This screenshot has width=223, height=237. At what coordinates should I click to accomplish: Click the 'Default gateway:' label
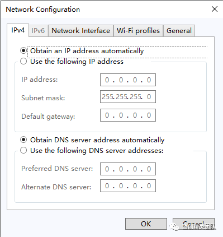48,117
